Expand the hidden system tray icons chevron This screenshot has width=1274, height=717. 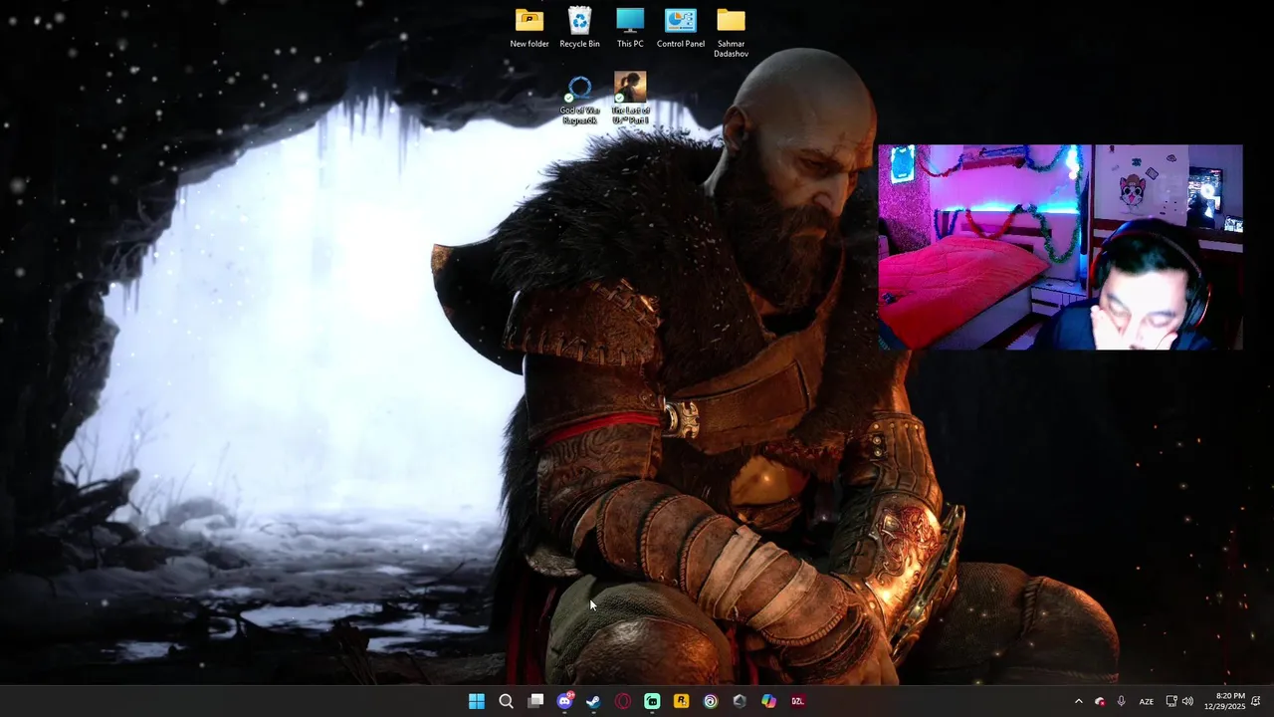click(x=1078, y=701)
